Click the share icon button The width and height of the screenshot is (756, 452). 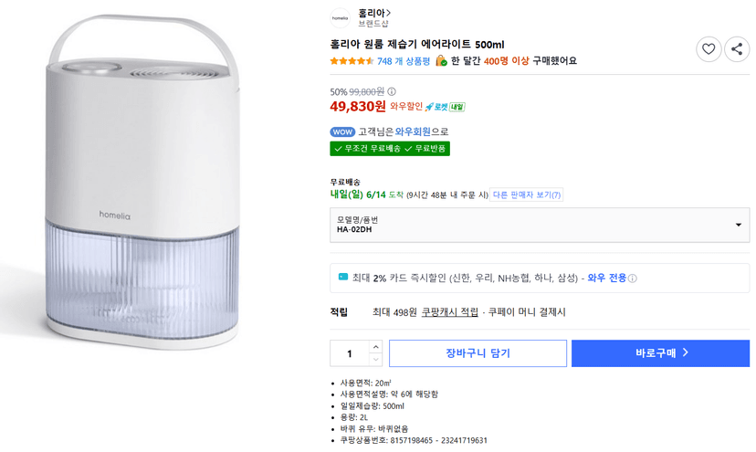pyautogui.click(x=737, y=49)
